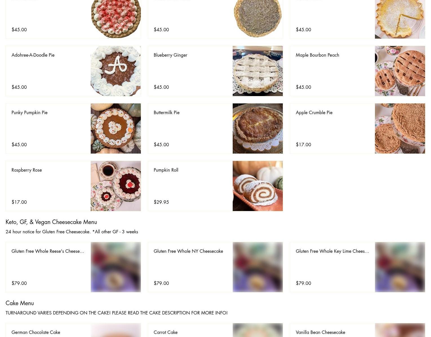Click the Apple Crumble Pie image
This screenshot has width=431, height=337.
click(400, 128)
